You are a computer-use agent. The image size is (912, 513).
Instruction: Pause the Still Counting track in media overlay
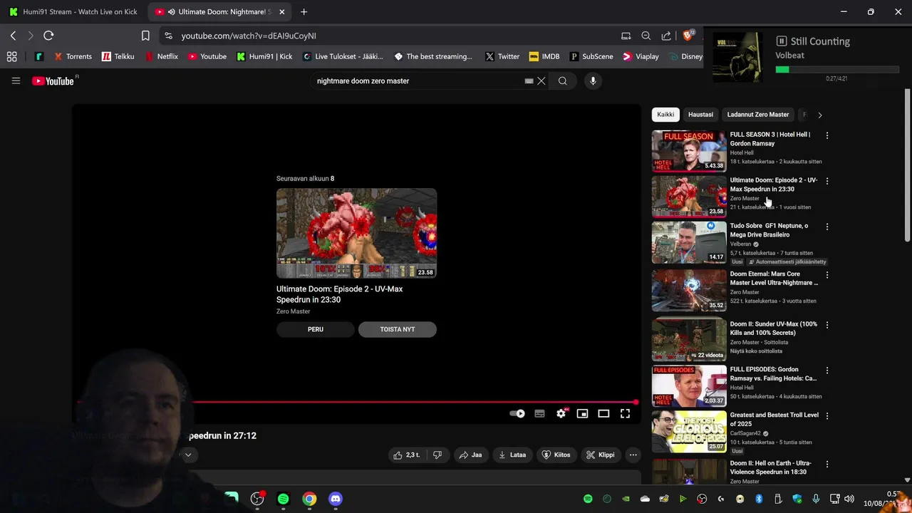pos(782,41)
